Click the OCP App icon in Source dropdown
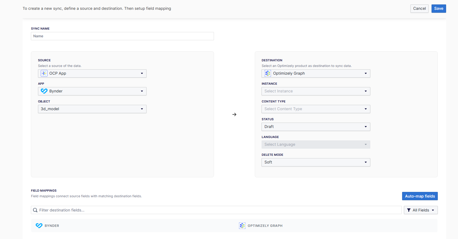 point(44,73)
